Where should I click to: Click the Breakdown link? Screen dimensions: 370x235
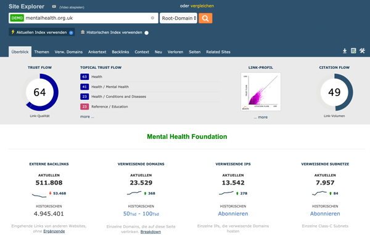click(x=150, y=232)
